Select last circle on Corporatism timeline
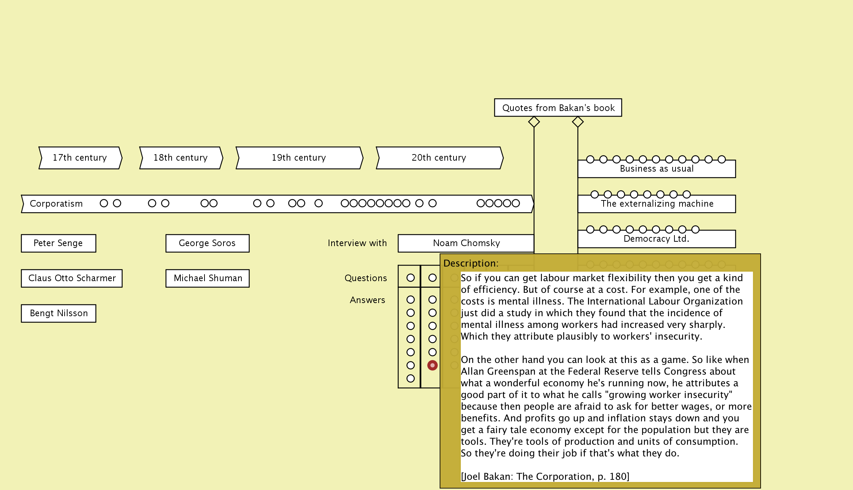This screenshot has height=490, width=853. [x=516, y=203]
